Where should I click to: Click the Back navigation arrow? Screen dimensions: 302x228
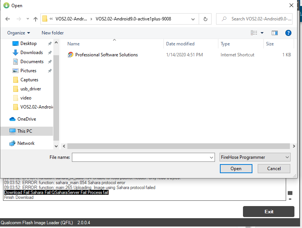pyautogui.click(x=8, y=19)
